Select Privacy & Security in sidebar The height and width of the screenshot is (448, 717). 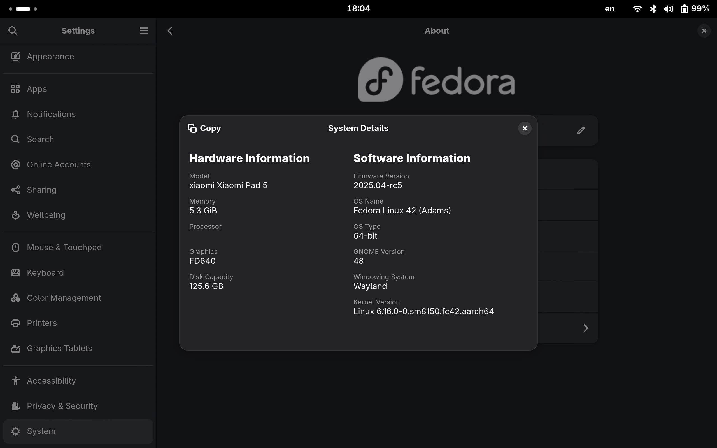tap(78, 406)
